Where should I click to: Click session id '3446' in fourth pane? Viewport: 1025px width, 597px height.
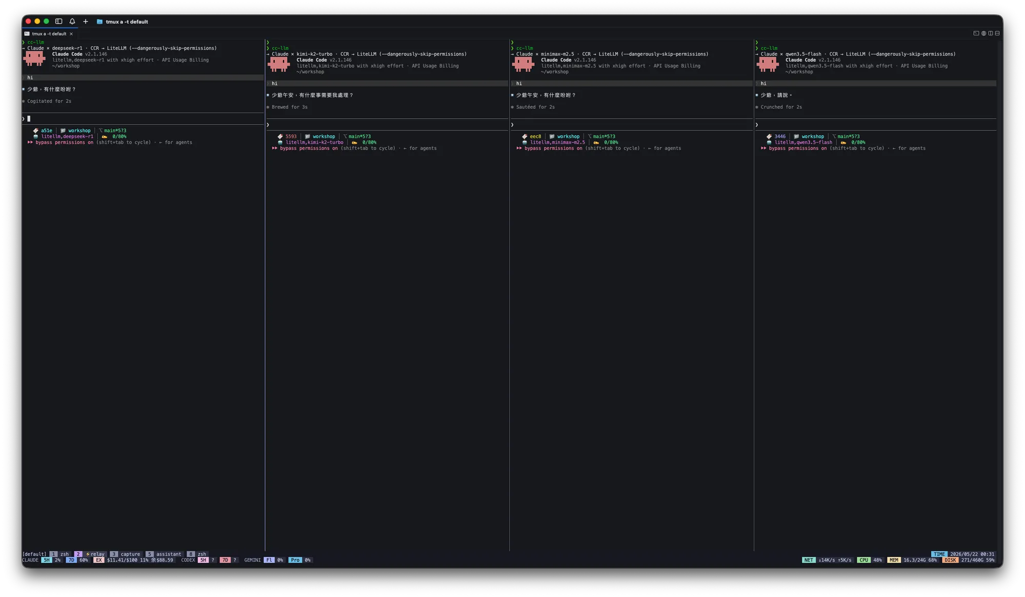point(780,136)
